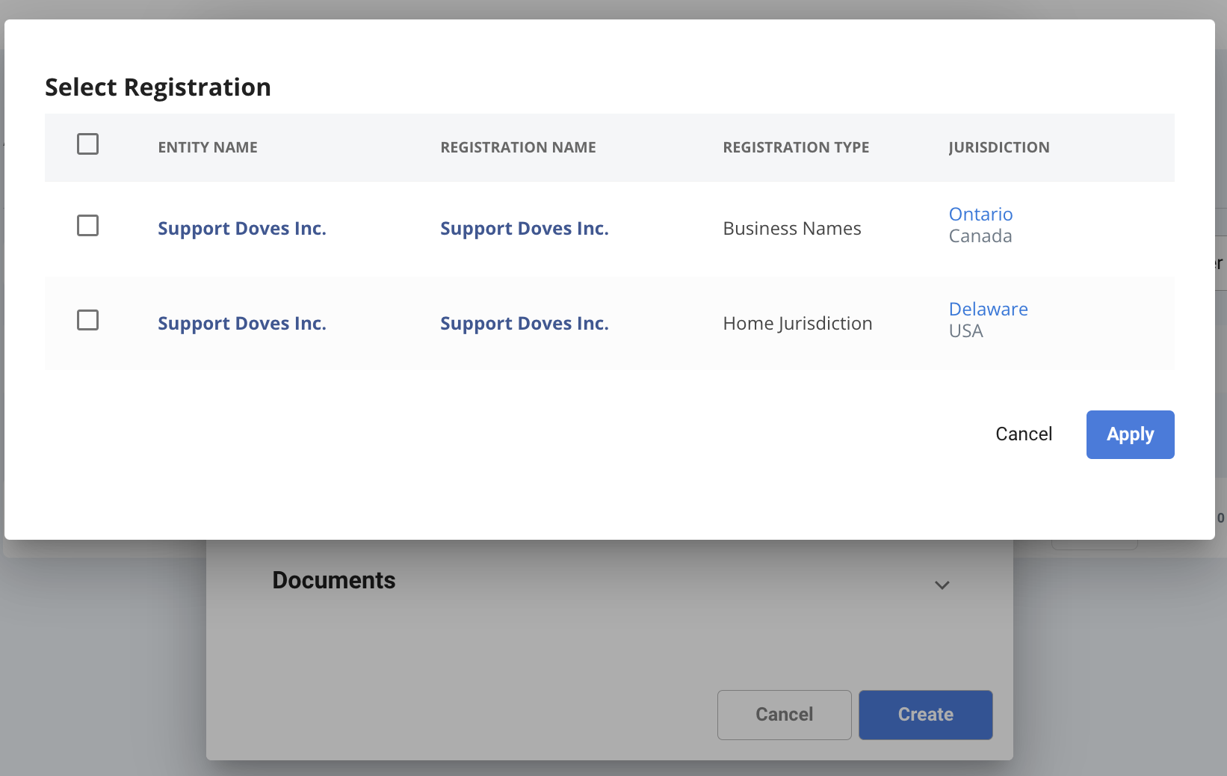Image resolution: width=1227 pixels, height=776 pixels.
Task: Select the Home Jurisdiction registration type cell
Action: [x=797, y=324]
